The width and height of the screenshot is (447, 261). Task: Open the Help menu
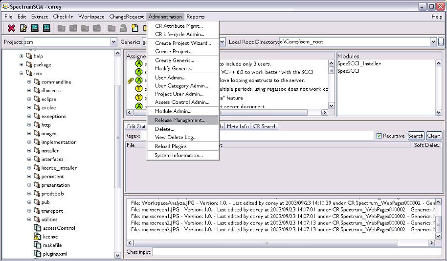pyautogui.click(x=437, y=17)
